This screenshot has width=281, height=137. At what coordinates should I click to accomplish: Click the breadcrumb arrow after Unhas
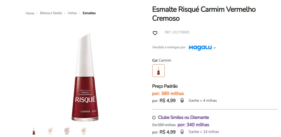tap(80, 13)
